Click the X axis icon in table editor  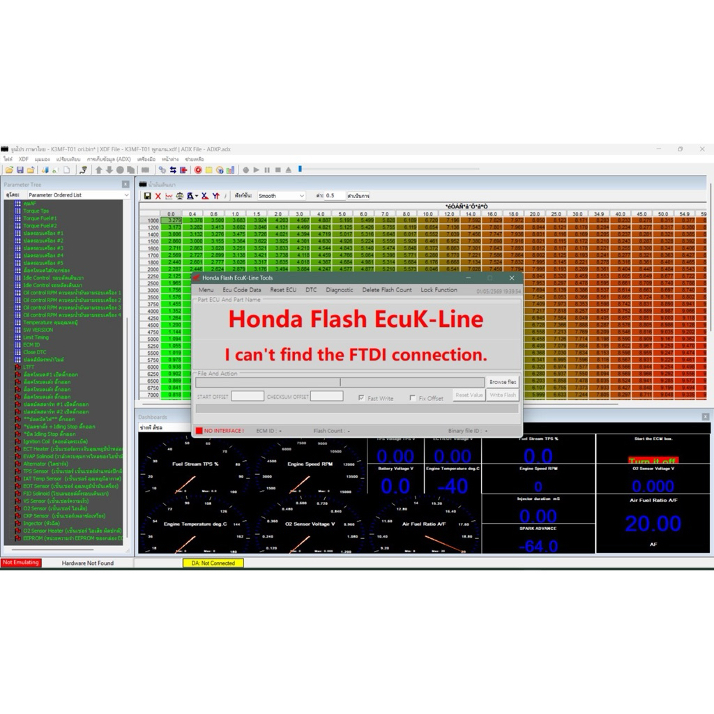click(x=205, y=196)
